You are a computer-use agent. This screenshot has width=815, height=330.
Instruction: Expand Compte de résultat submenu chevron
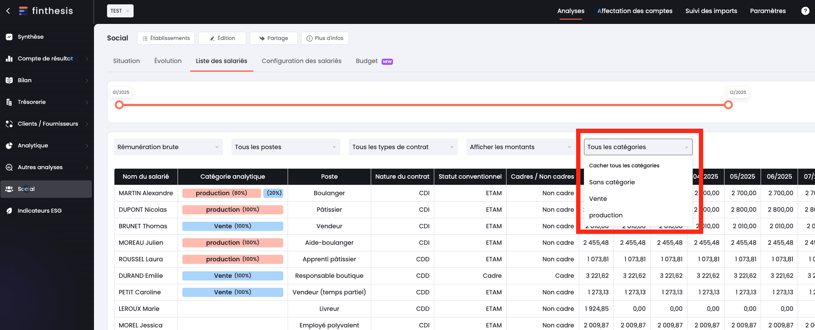87,59
